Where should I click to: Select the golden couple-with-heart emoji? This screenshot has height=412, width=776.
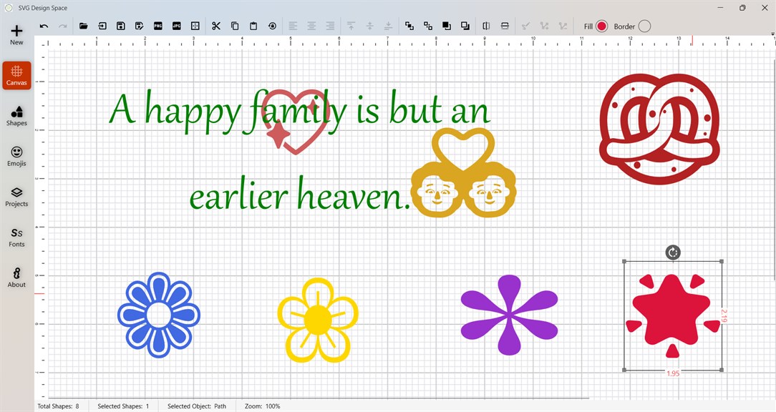(x=463, y=173)
